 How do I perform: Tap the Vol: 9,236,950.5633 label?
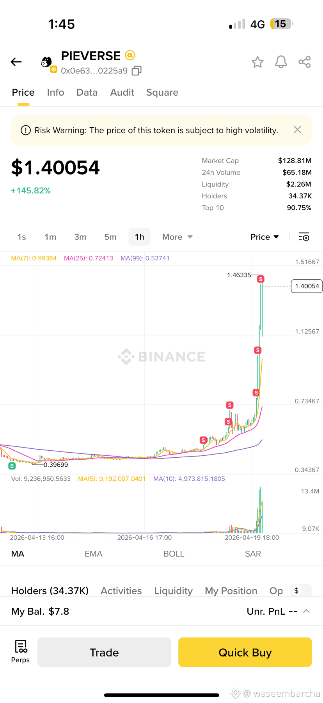tap(41, 479)
